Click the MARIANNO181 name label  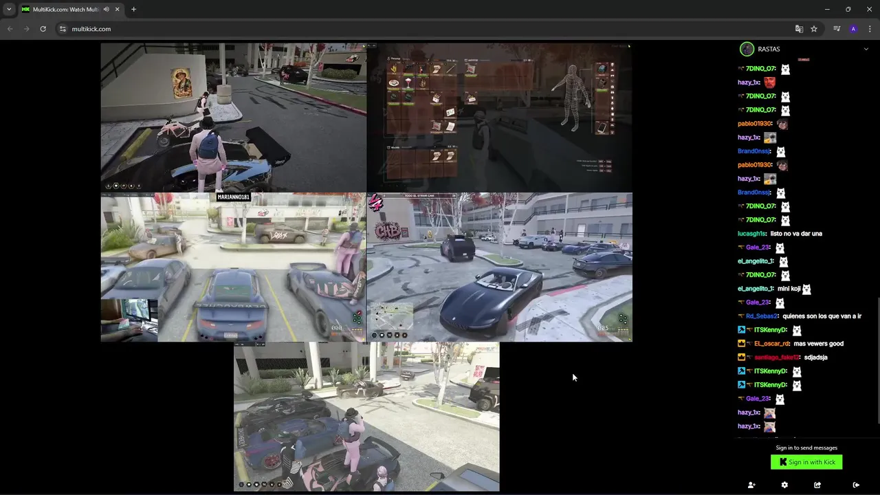[x=234, y=197]
